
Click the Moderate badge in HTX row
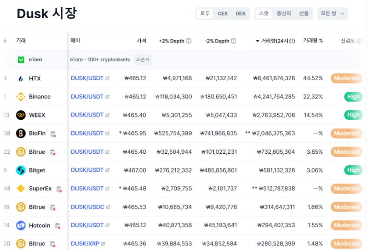point(347,78)
